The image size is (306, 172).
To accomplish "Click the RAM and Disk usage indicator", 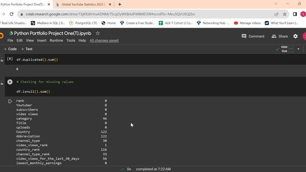I will (285, 49).
